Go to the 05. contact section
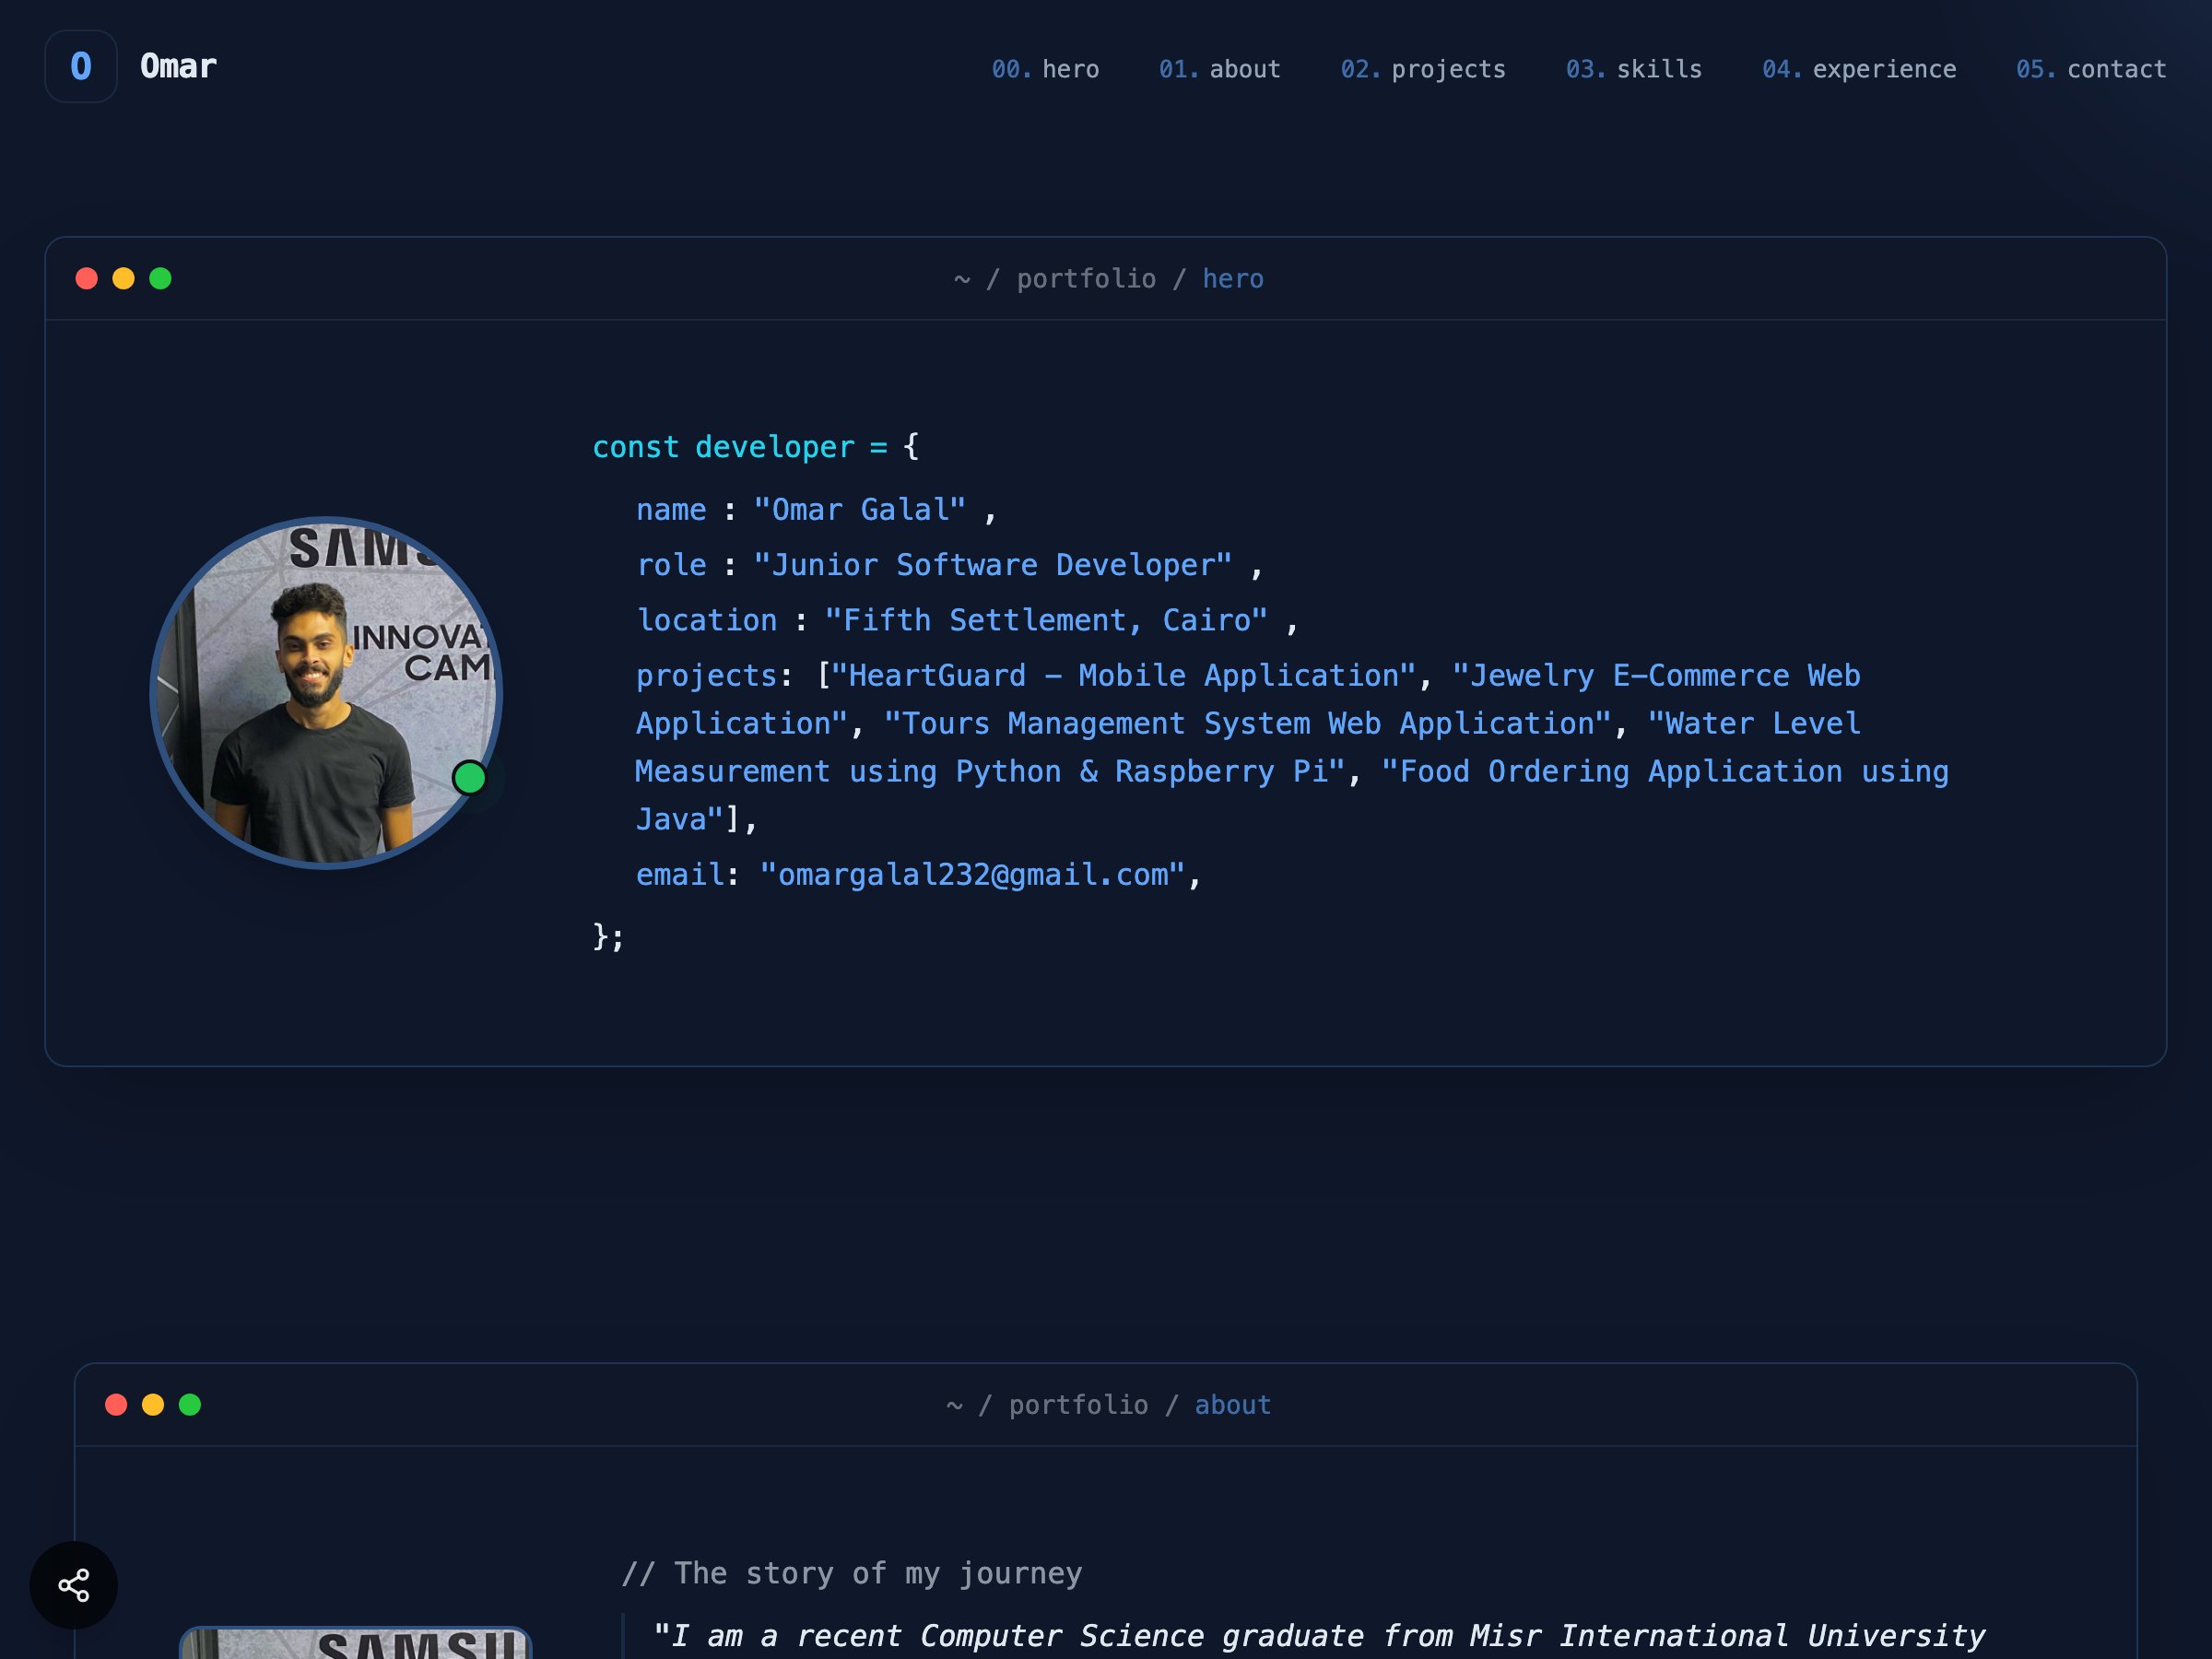The height and width of the screenshot is (1659, 2212). pyautogui.click(x=2091, y=69)
